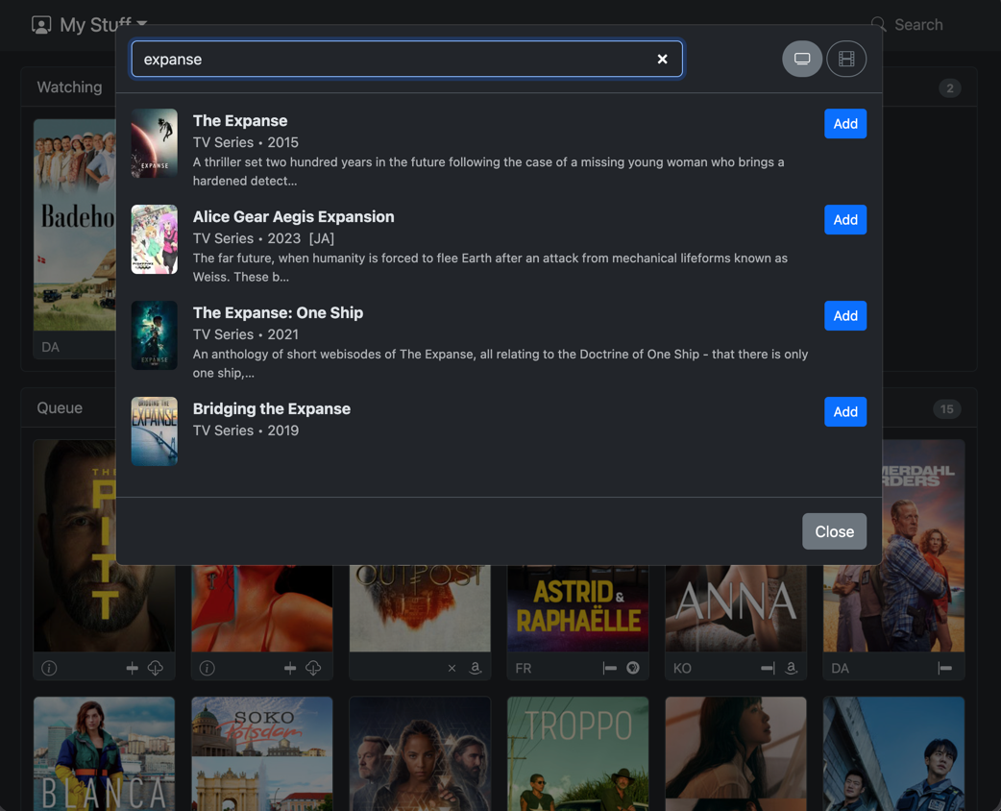
Task: Add The Expanse (2015) to the list
Action: 845,124
